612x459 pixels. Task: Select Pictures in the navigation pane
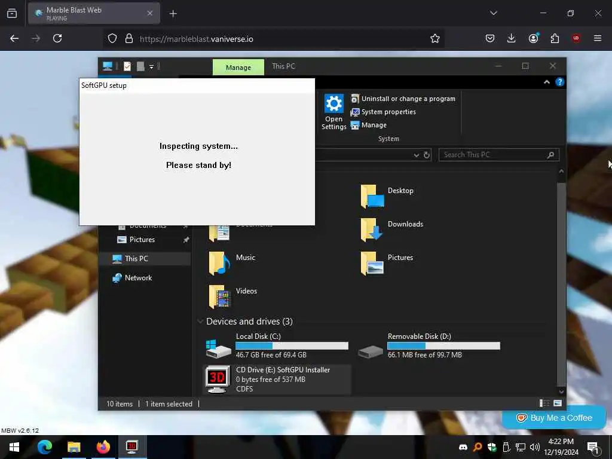click(142, 240)
